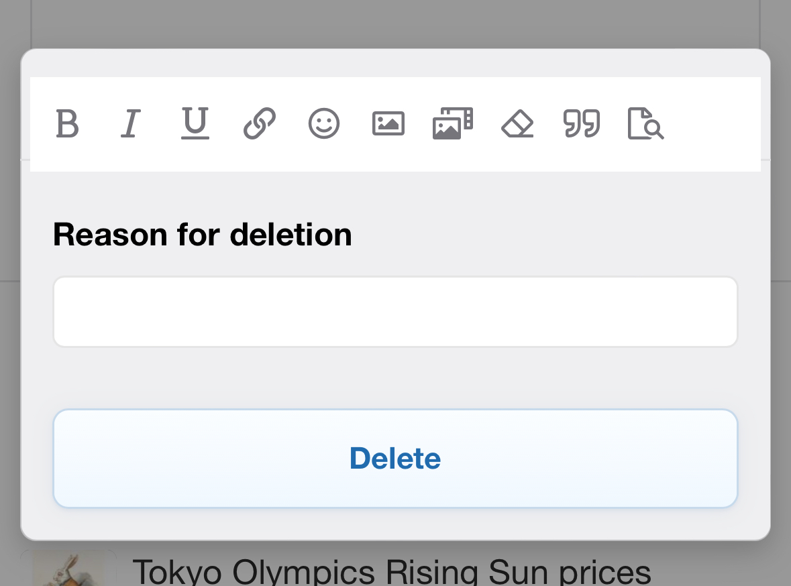Remove formatting with the eraser icon
This screenshot has width=791, height=586.
(517, 124)
